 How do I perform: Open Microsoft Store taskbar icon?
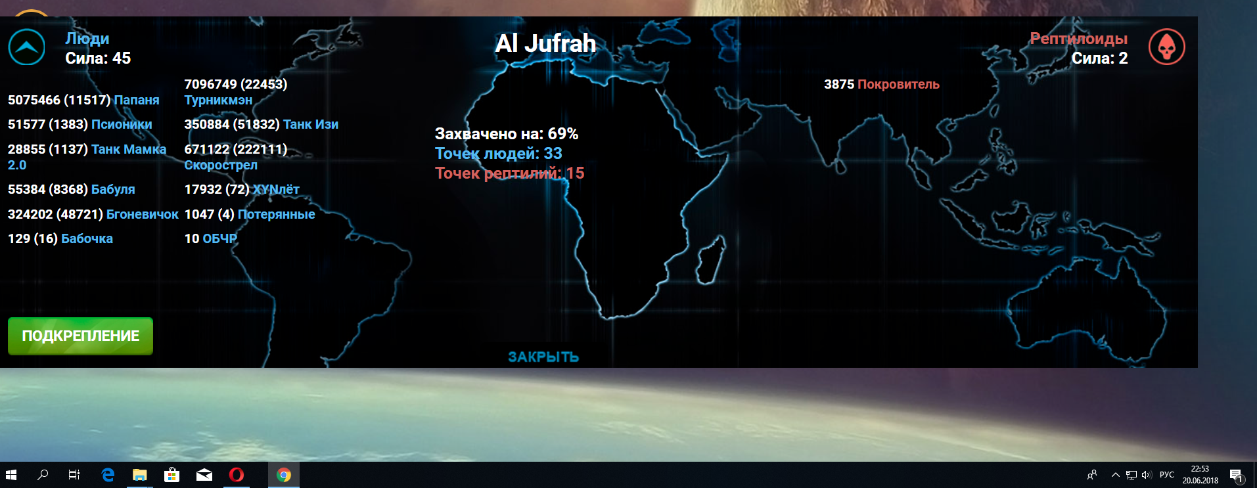[x=171, y=475]
